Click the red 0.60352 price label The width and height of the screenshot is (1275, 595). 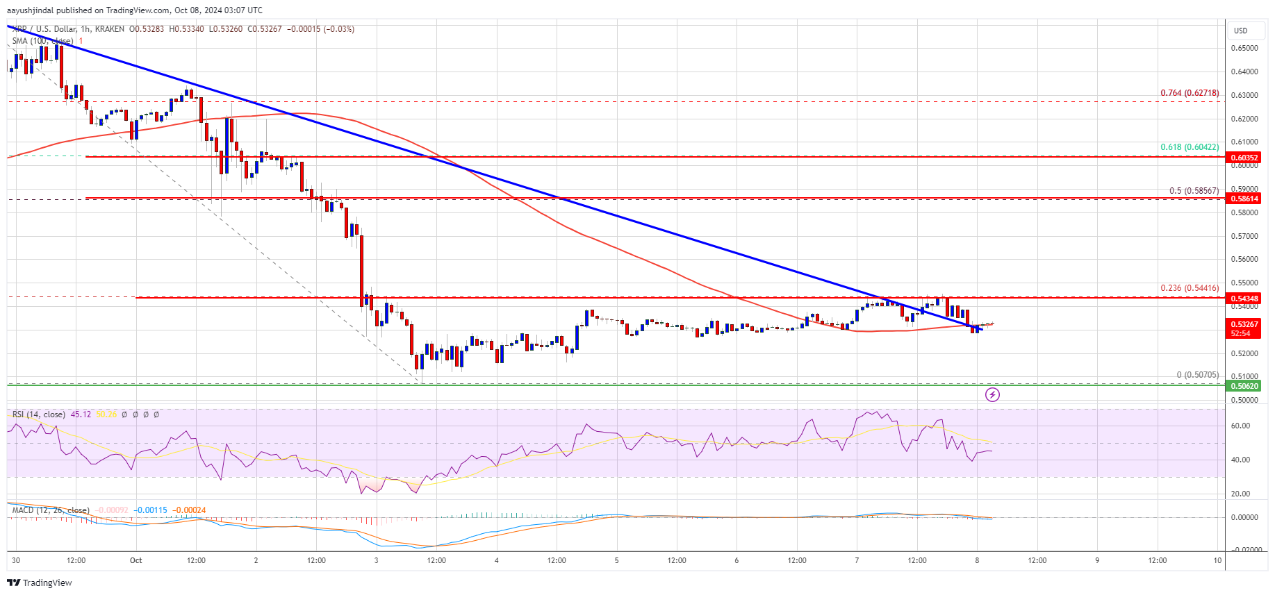[x=1244, y=158]
